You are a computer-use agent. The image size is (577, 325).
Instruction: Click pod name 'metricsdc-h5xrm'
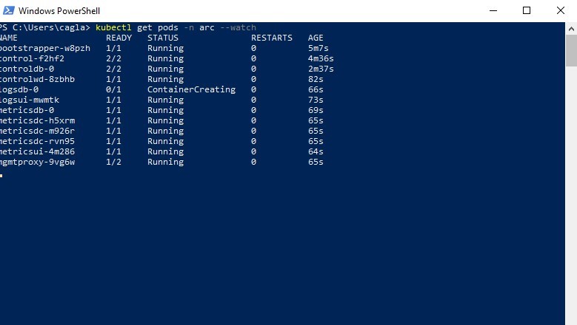(x=37, y=120)
